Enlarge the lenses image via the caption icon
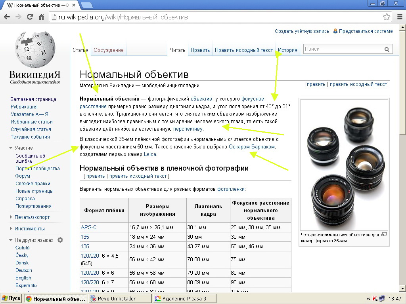406x304 pixels. click(x=384, y=234)
